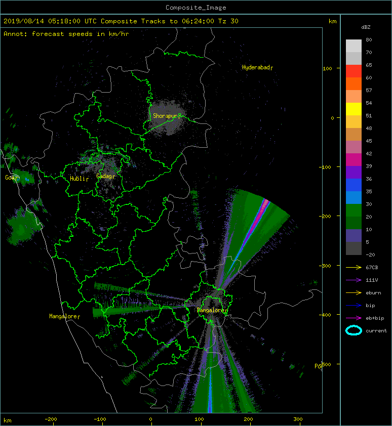Click the 'Annot: forecast speeds in km/hr' line

(66, 34)
